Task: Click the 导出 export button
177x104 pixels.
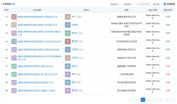Action: tap(157, 4)
